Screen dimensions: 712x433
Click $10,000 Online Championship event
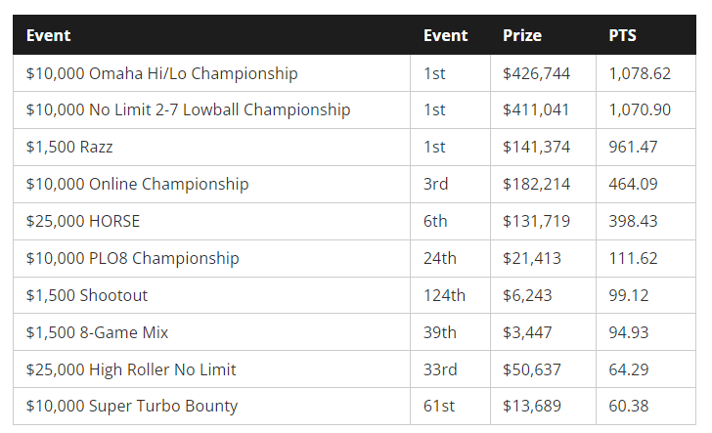[x=138, y=185]
